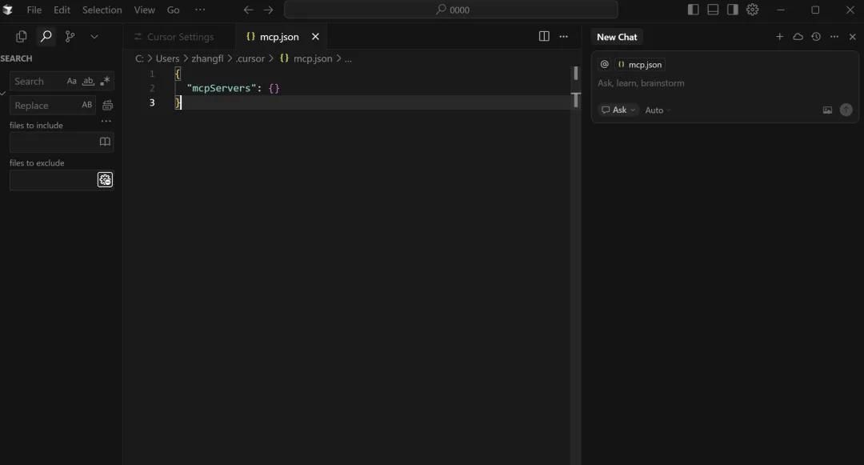Image resolution: width=864 pixels, height=465 pixels.
Task: Click the Replace All icon
Action: pyautogui.click(x=107, y=106)
